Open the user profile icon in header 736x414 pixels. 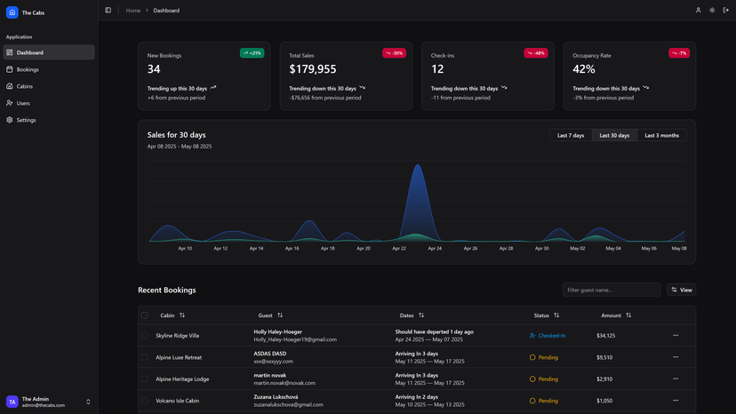point(699,11)
